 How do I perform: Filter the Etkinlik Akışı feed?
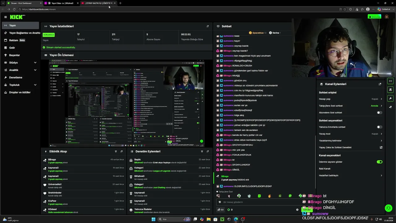pyautogui.click(x=116, y=151)
